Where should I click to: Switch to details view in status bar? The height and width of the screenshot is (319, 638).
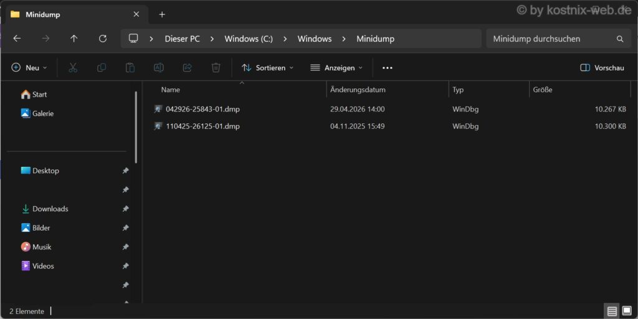pos(612,312)
